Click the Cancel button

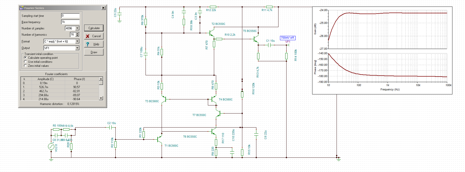[94, 36]
